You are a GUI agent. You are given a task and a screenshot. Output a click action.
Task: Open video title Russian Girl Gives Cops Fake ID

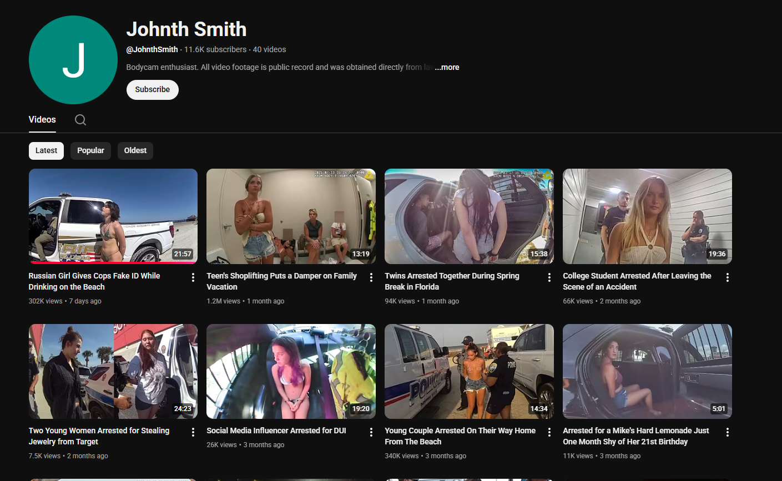pos(94,281)
